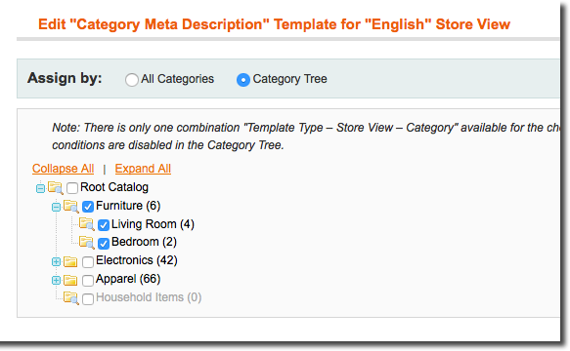The height and width of the screenshot is (351, 570).
Task: Click the Collapse All link
Action: (x=64, y=169)
